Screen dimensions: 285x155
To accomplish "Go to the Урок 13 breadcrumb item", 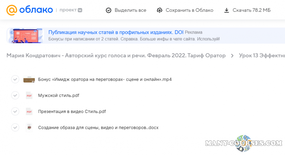I will point(262,56).
